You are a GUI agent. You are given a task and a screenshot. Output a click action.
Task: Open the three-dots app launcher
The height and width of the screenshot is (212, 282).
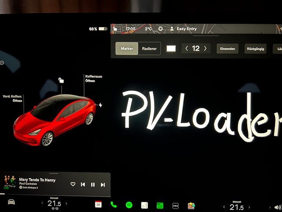tap(175, 206)
